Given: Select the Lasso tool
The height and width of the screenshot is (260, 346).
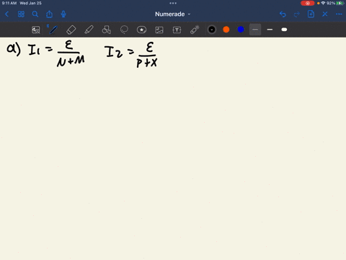Looking at the screenshot, I should [124, 30].
